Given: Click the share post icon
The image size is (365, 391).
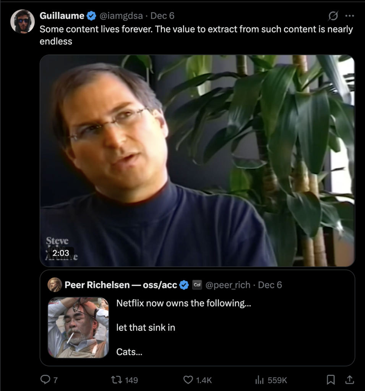Looking at the screenshot, I should (349, 380).
